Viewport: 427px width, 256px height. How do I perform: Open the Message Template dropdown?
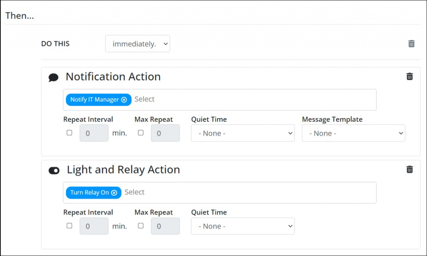(353, 133)
